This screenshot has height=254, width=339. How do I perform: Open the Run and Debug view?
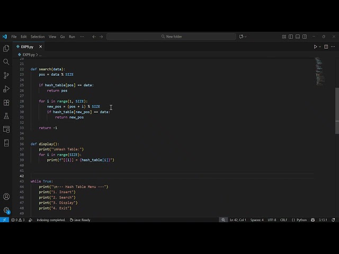[x=6, y=89]
